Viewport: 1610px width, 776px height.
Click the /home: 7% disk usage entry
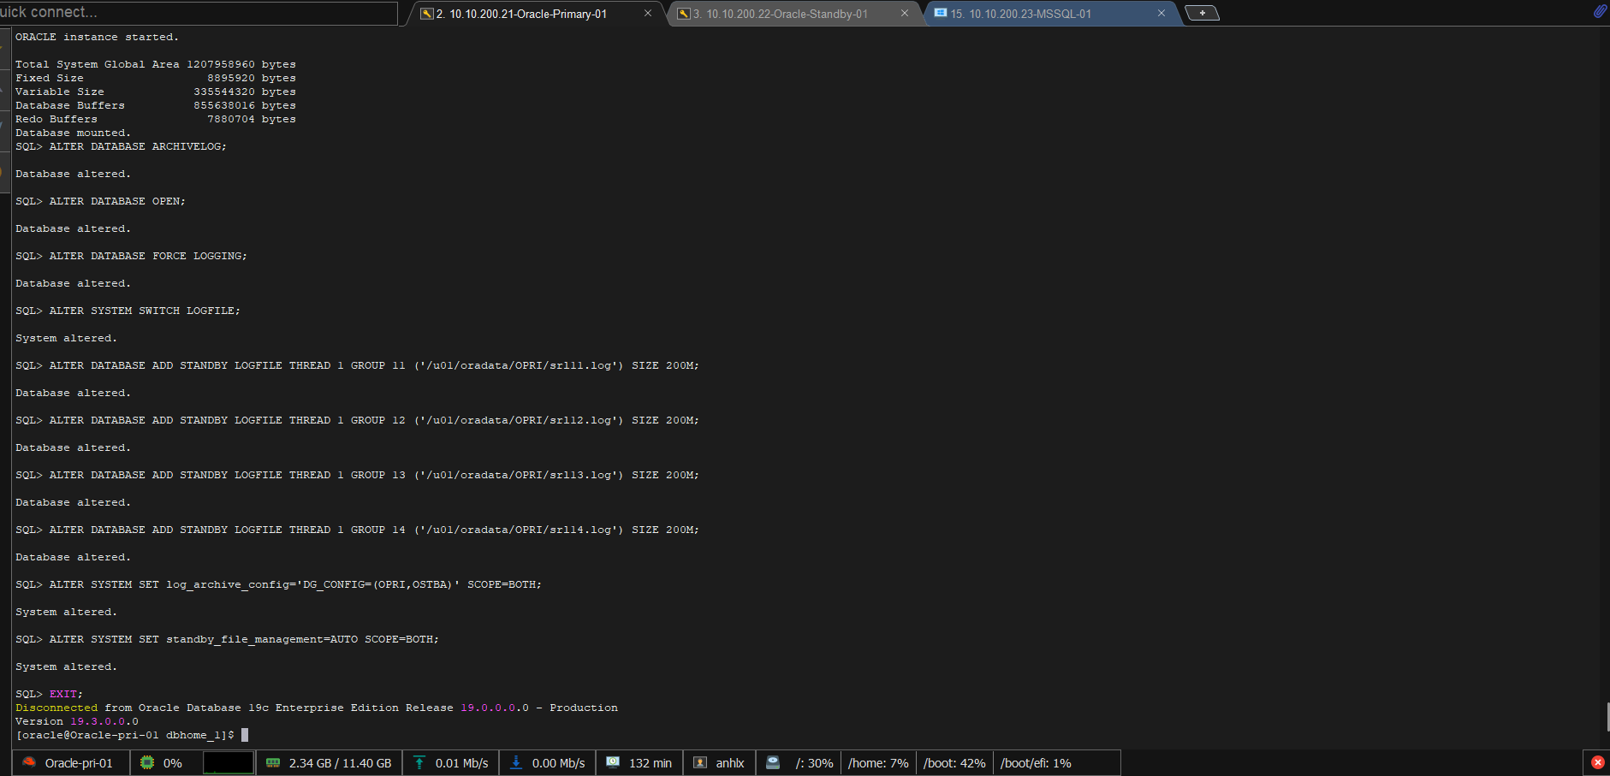point(878,763)
